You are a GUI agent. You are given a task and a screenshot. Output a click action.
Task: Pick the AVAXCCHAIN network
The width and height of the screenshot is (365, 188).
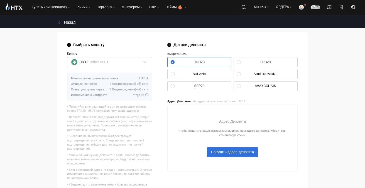[x=266, y=86]
